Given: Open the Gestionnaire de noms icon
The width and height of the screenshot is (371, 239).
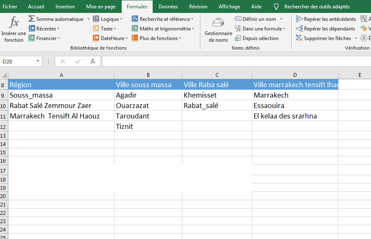Looking at the screenshot, I should tap(218, 23).
